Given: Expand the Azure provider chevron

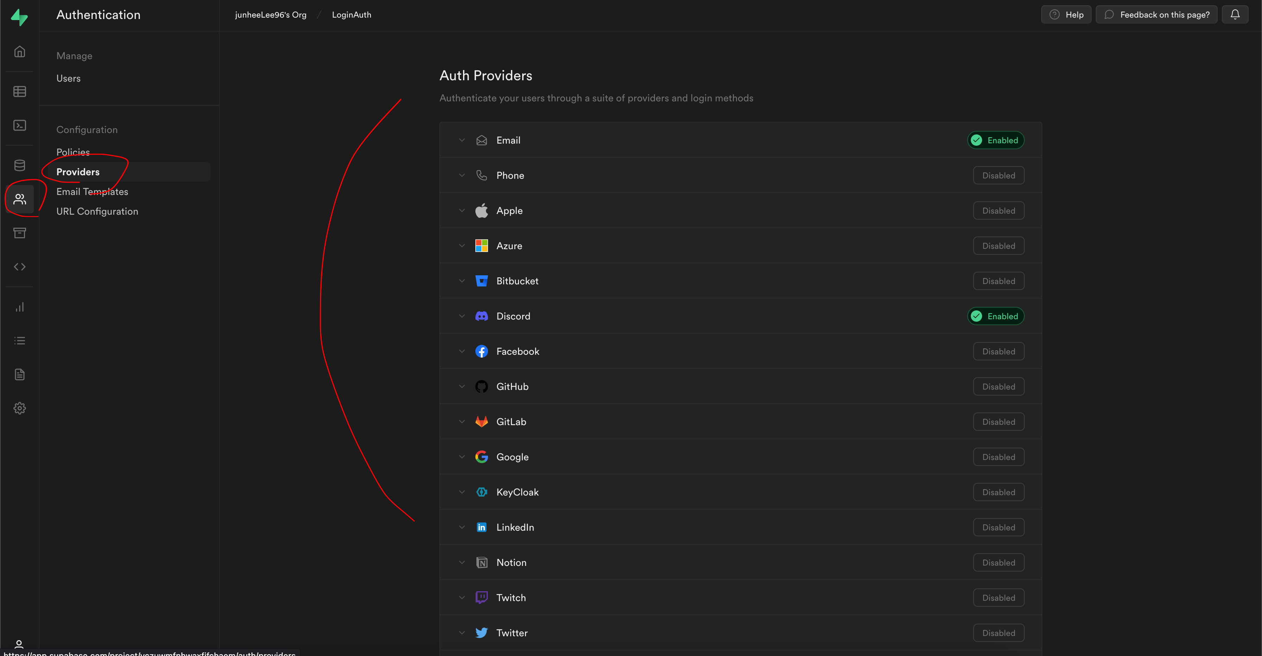Looking at the screenshot, I should [x=462, y=246].
